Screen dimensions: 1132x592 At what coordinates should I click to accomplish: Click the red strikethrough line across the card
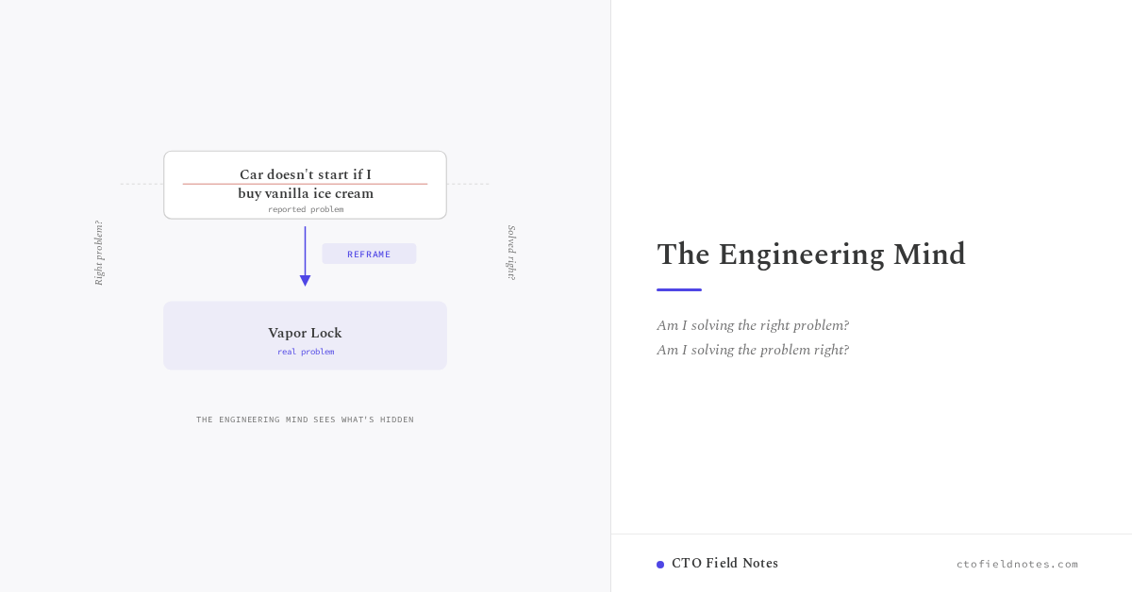pos(305,184)
